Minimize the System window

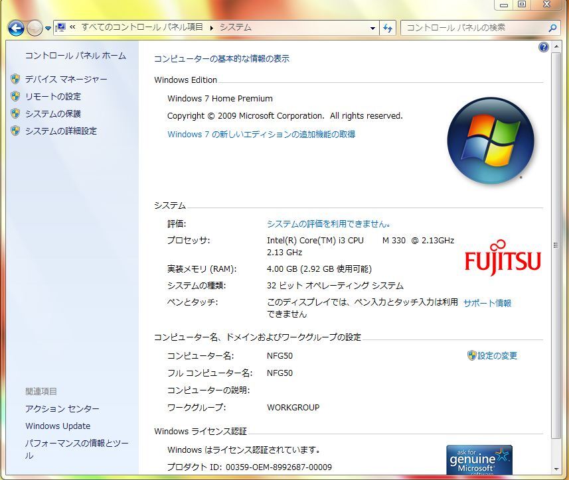click(x=504, y=5)
